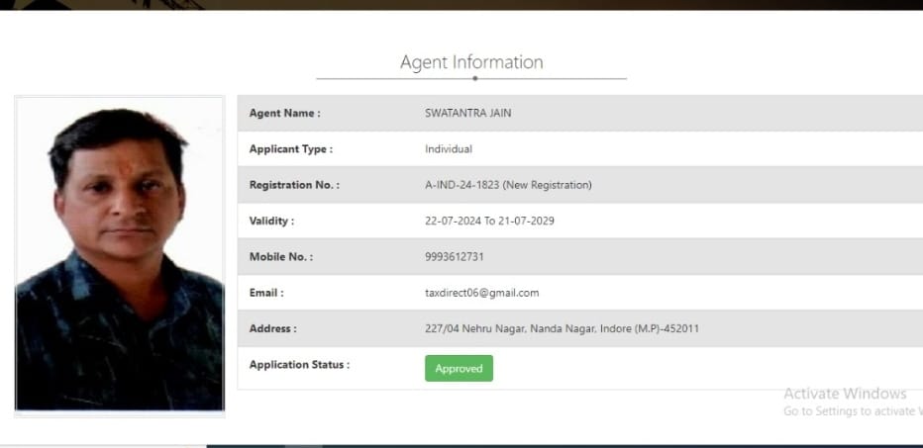Click the dot on heading divider line

tap(475, 78)
